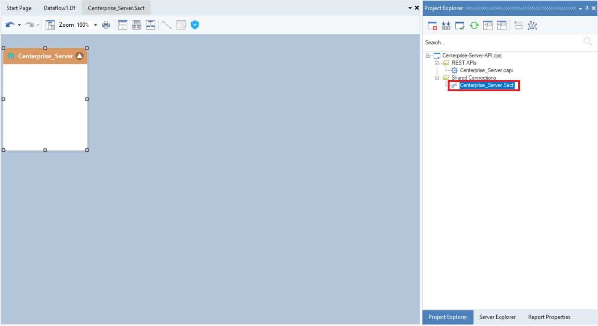Toggle auto-hide pin on Project Explorer
The height and width of the screenshot is (326, 598).
coord(587,8)
